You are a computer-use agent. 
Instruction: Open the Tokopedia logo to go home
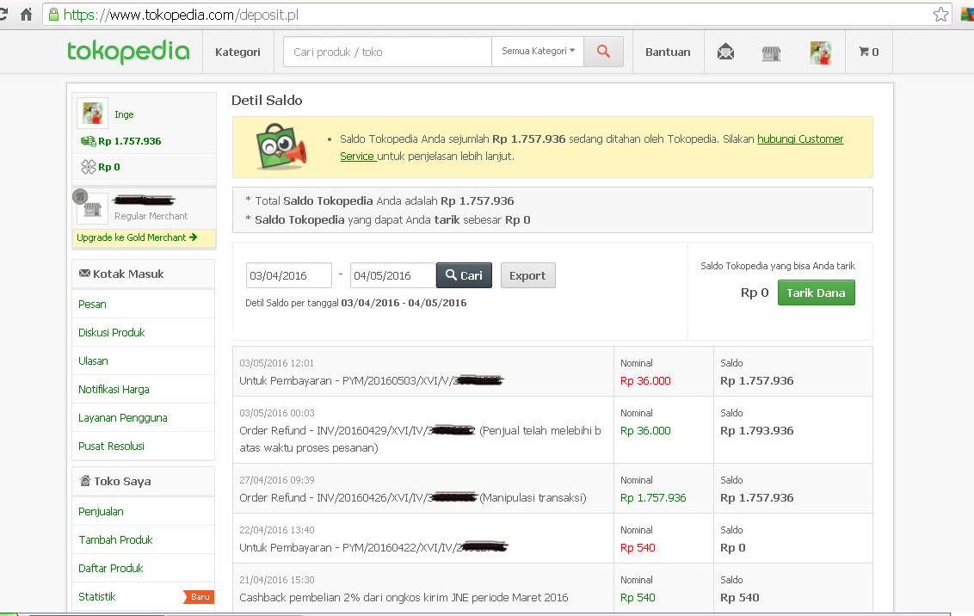click(127, 52)
